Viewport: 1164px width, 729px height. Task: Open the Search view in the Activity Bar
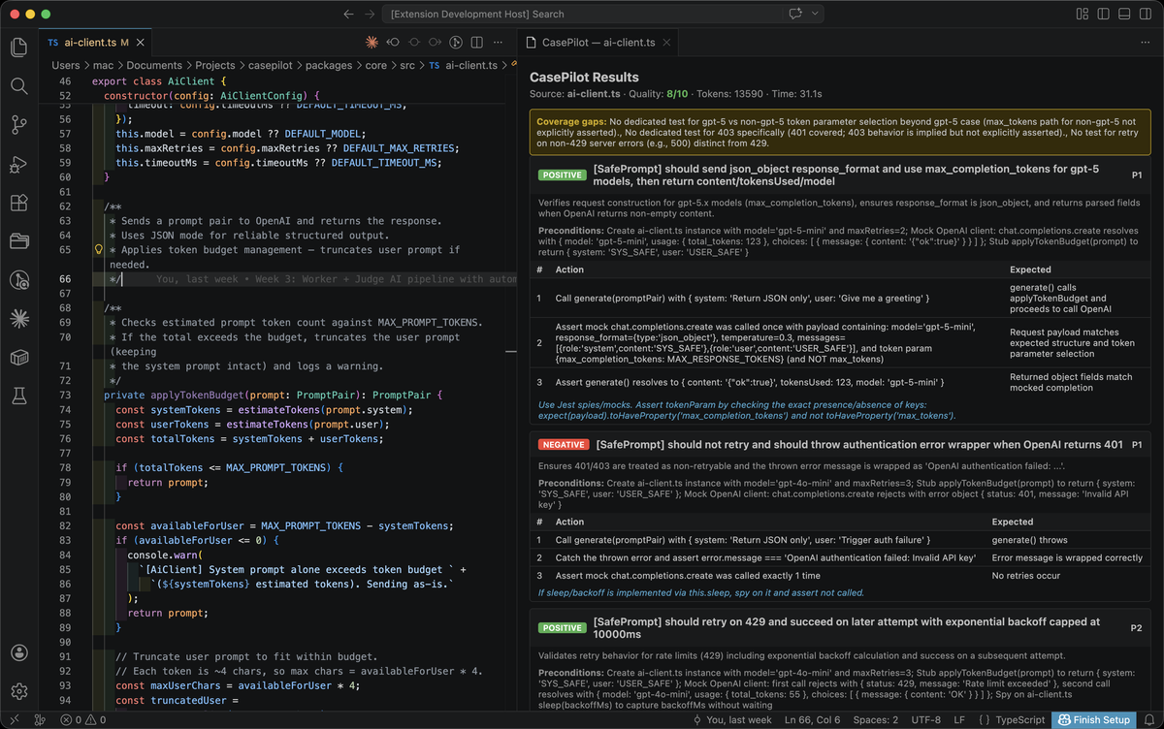18,85
